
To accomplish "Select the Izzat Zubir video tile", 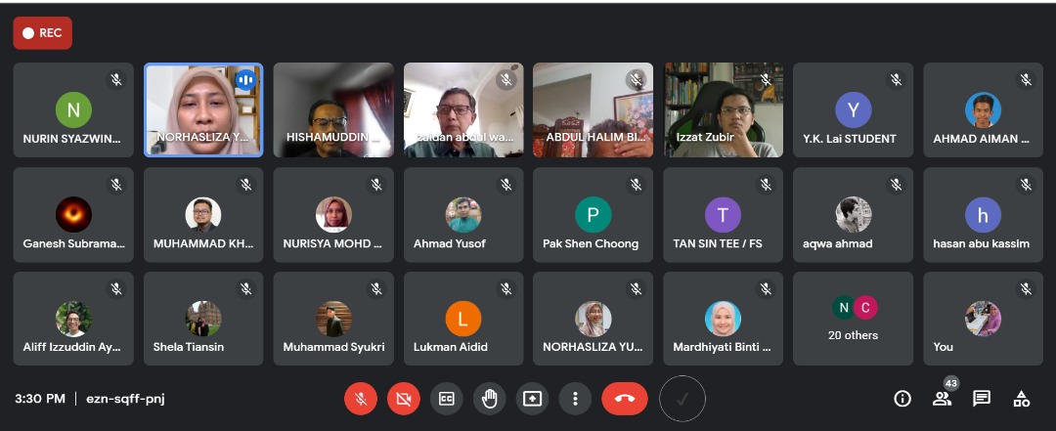I will tap(724, 109).
